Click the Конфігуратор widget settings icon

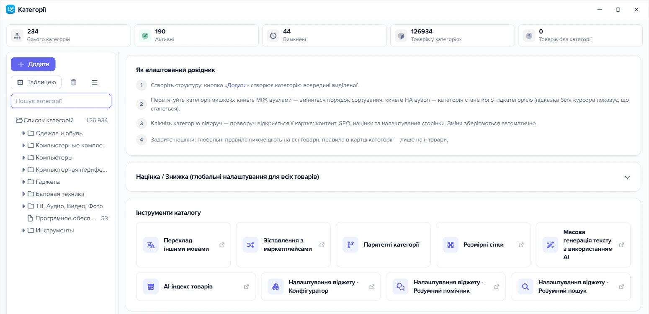click(276, 287)
